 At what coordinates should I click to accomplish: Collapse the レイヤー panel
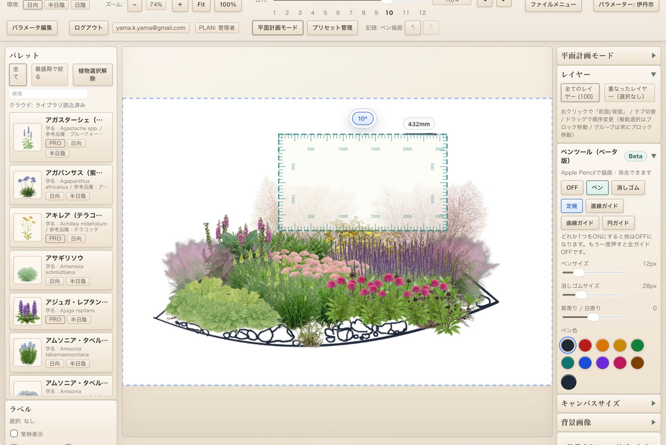point(653,74)
